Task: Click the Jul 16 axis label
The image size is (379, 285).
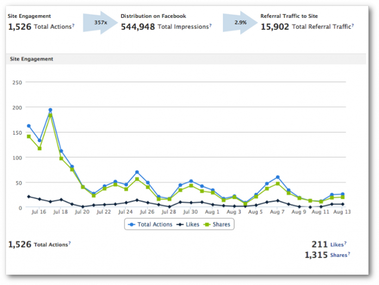Action: (39, 212)
